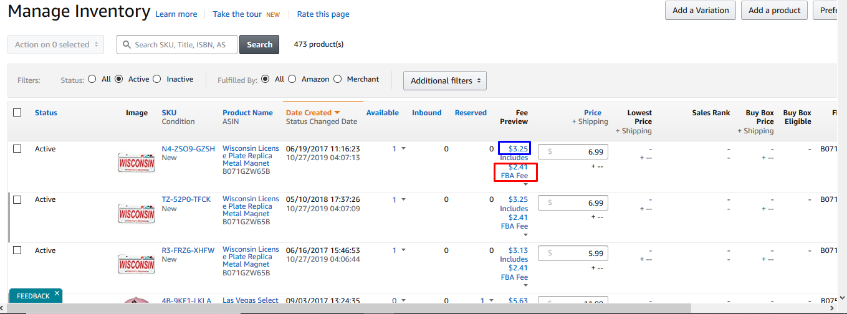Click the search magnifier icon in SKU field

point(127,45)
